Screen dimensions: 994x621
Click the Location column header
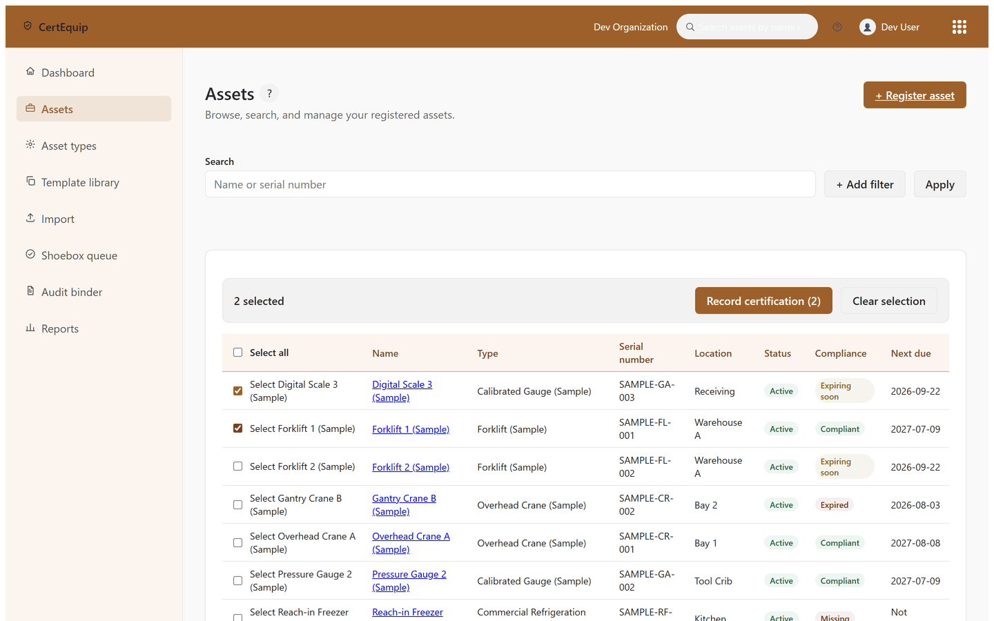713,353
